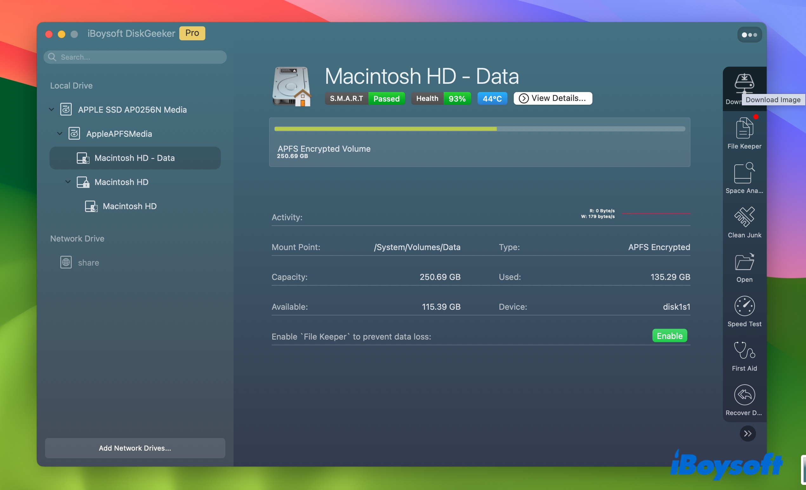The width and height of the screenshot is (806, 490).
Task: Click Add Network Drives button
Action: tap(135, 448)
